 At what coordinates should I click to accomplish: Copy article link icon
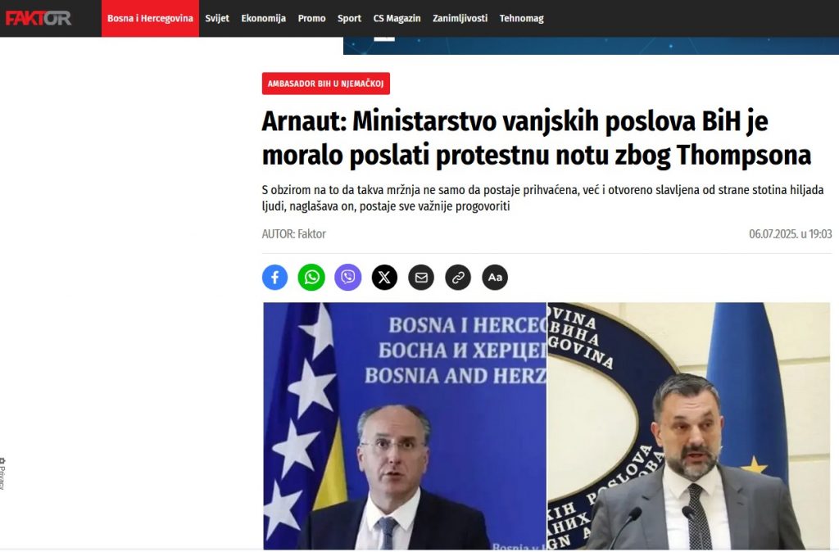point(458,277)
